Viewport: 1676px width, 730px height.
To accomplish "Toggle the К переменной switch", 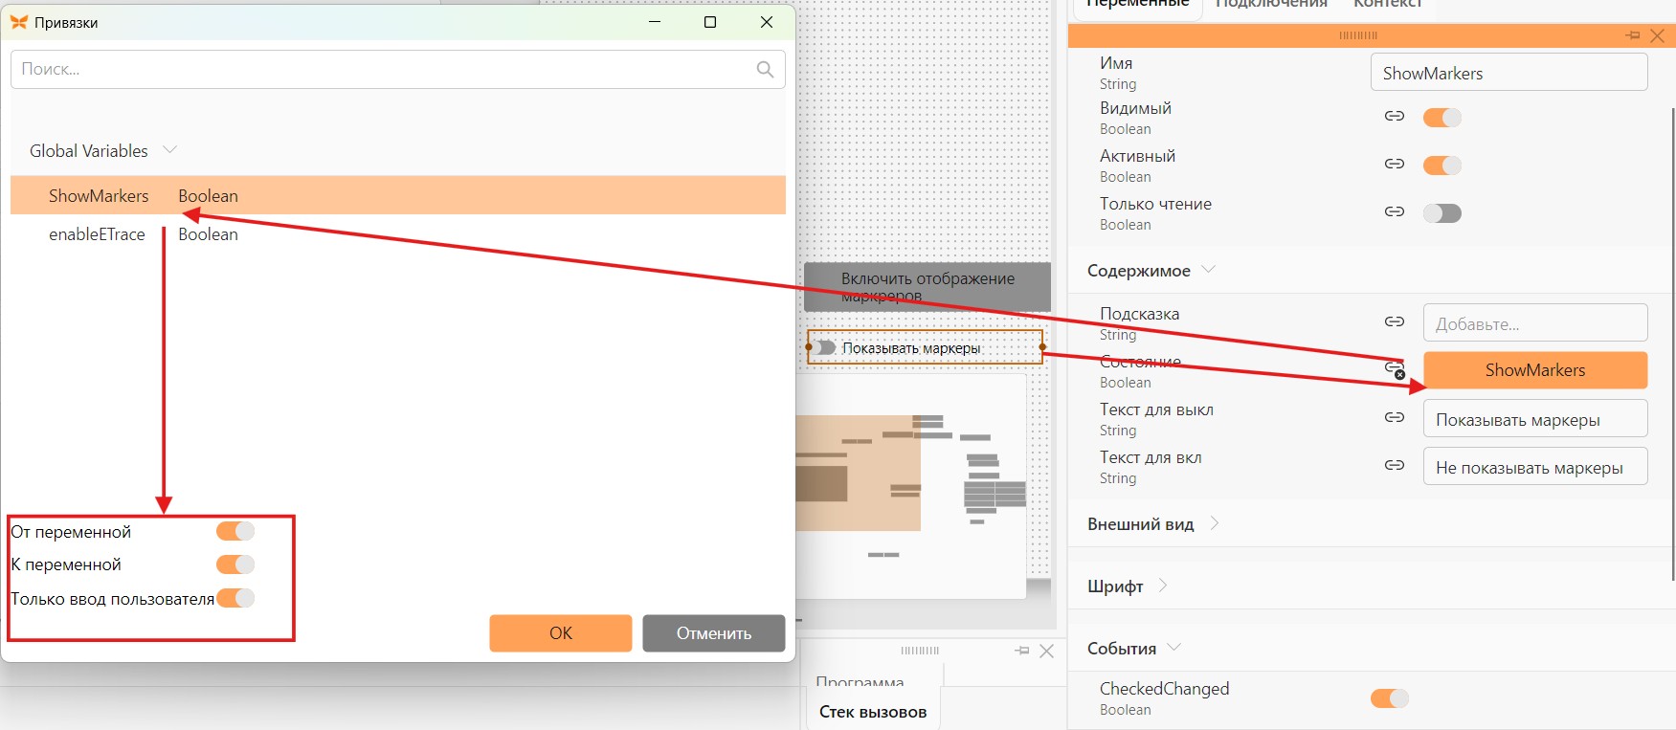I will coord(235,564).
